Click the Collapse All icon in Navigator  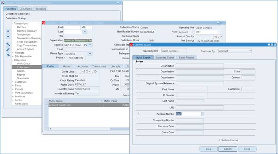pos(8,55)
